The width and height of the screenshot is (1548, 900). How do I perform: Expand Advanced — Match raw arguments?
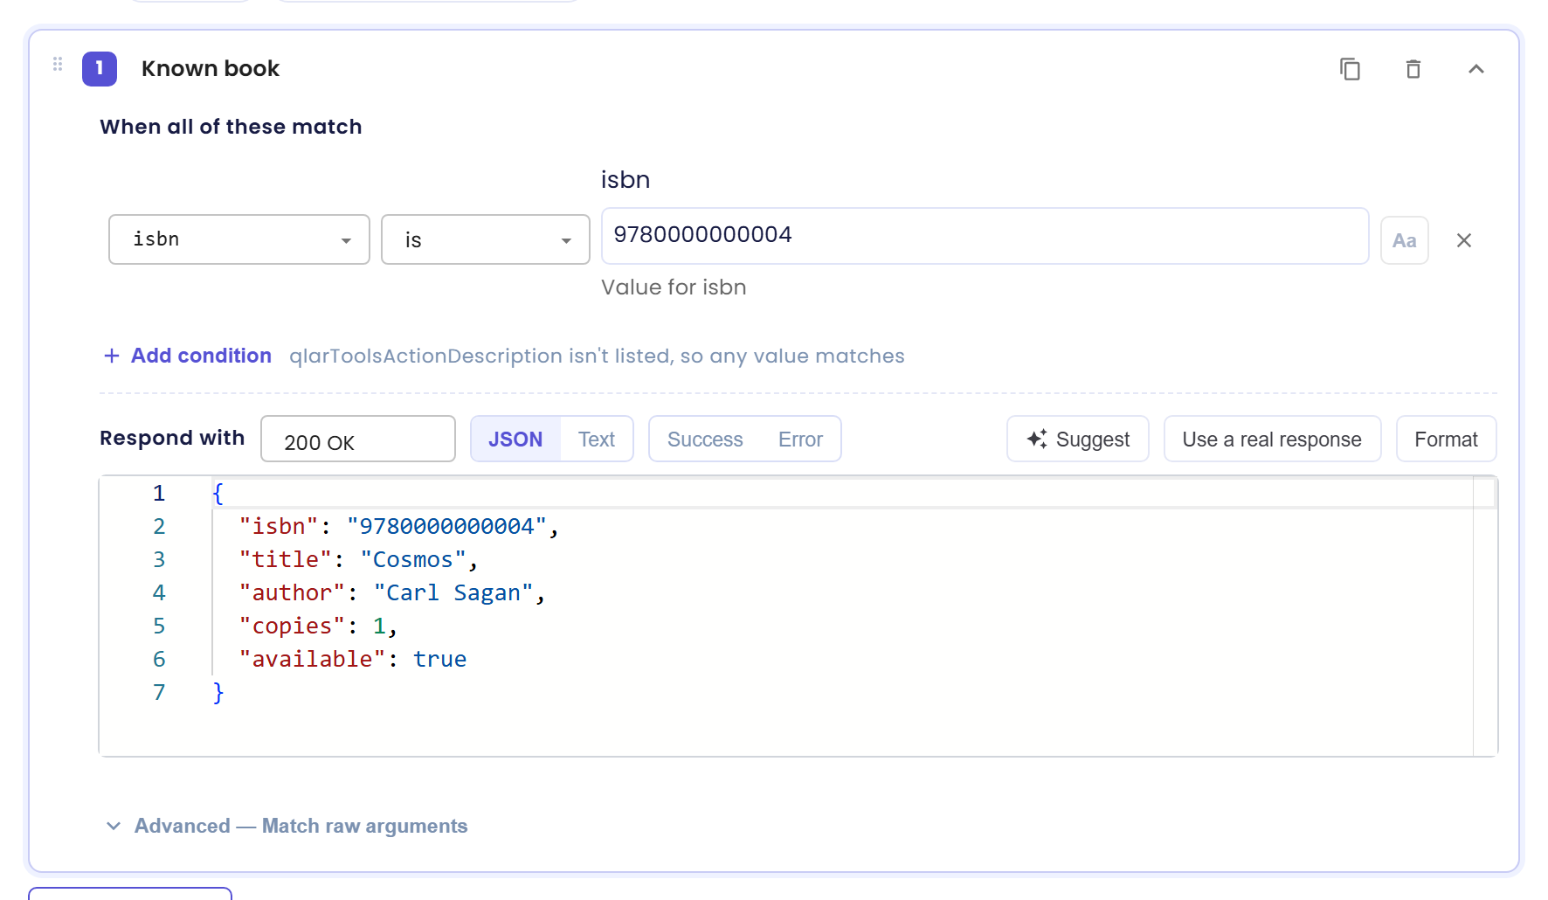(287, 826)
